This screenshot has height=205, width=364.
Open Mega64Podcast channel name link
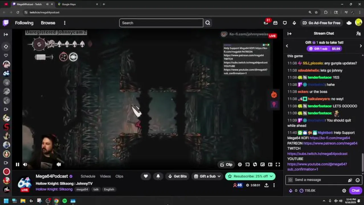(52, 176)
